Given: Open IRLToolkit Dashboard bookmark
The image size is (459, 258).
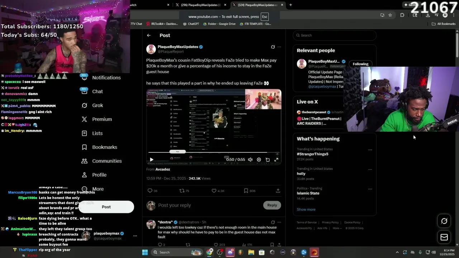Looking at the screenshot, I should (x=162, y=24).
